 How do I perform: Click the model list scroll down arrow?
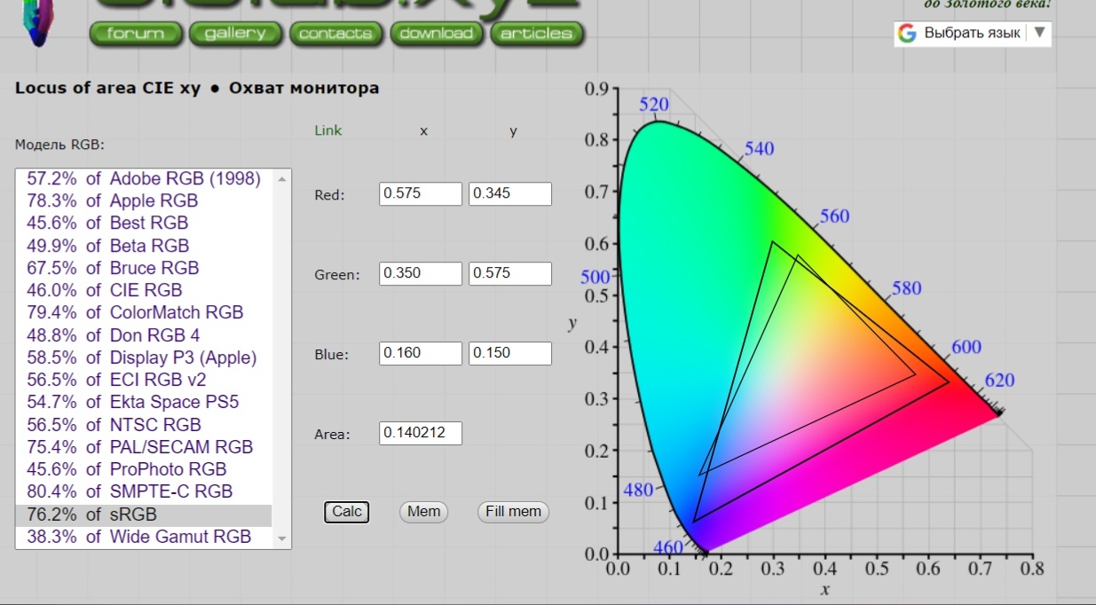(282, 538)
